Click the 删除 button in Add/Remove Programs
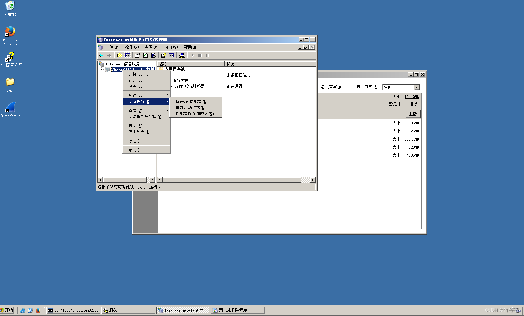The height and width of the screenshot is (316, 524). [x=413, y=114]
